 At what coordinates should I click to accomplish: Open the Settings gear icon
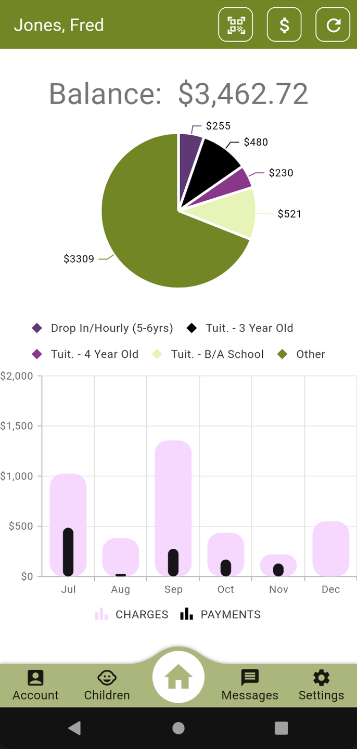coord(321,677)
